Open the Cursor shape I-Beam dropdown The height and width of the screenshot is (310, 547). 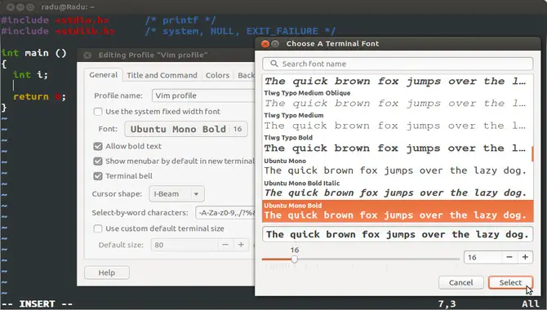pos(176,194)
